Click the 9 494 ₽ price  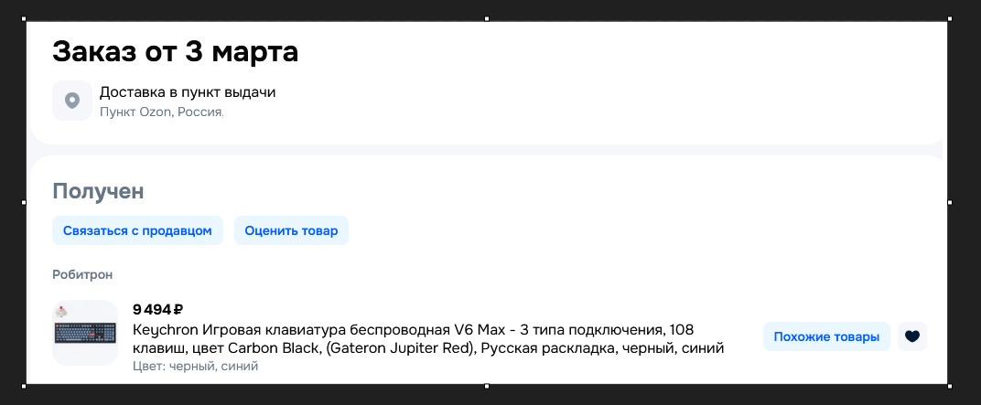click(x=158, y=309)
